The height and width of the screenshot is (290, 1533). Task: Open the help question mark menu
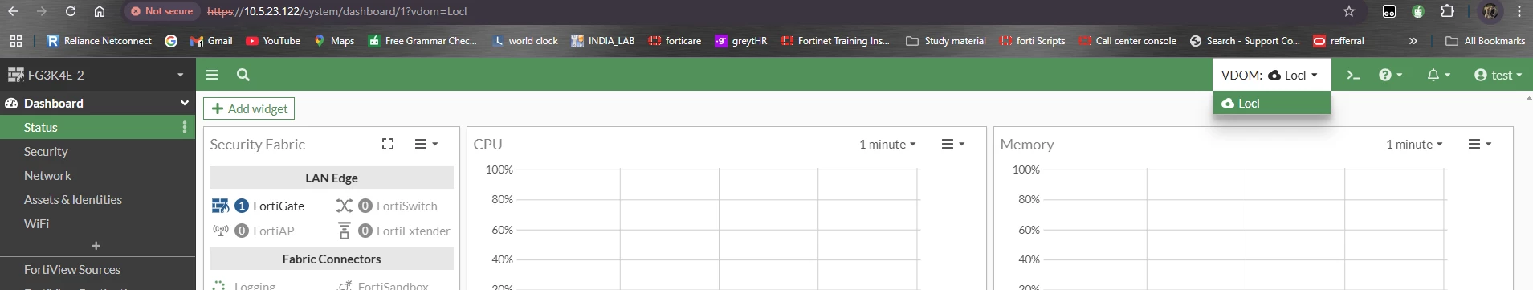tap(1390, 75)
